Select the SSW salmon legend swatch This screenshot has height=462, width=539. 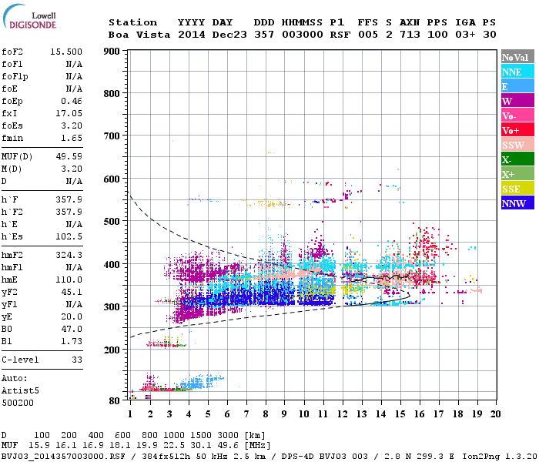[517, 145]
